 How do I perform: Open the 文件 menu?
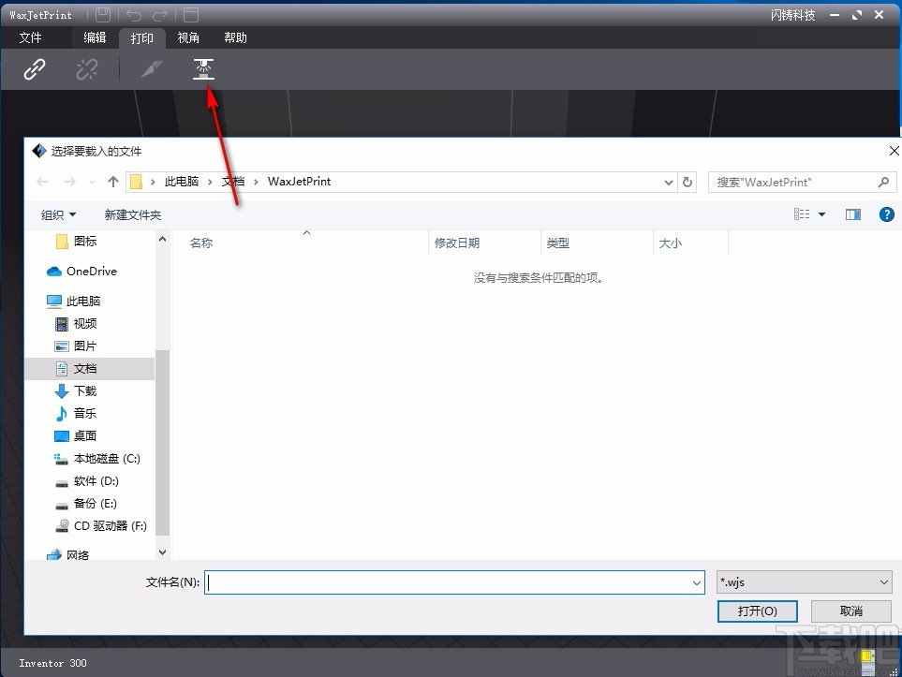point(30,38)
